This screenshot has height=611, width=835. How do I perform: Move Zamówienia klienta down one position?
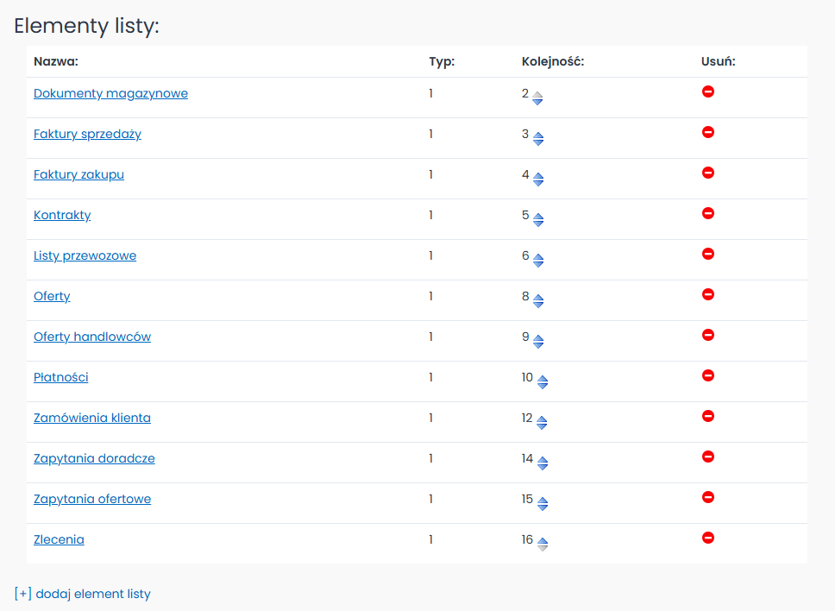click(x=542, y=426)
